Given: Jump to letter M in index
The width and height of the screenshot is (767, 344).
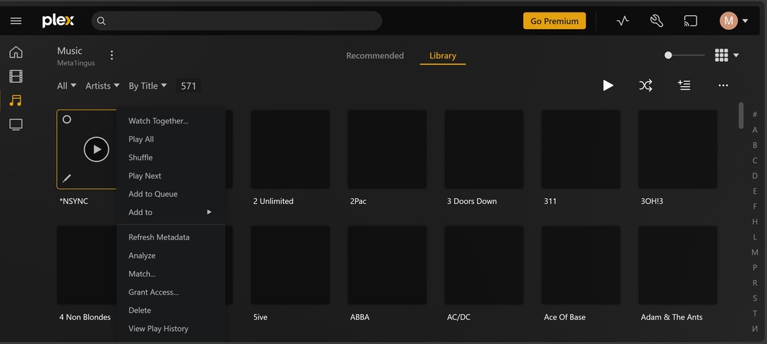Looking at the screenshot, I should coord(755,253).
